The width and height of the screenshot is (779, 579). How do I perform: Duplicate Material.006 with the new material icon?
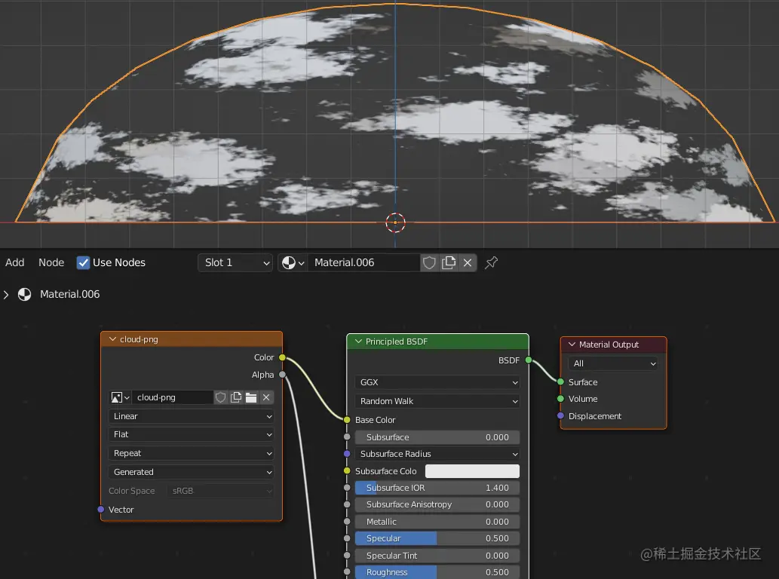(449, 262)
